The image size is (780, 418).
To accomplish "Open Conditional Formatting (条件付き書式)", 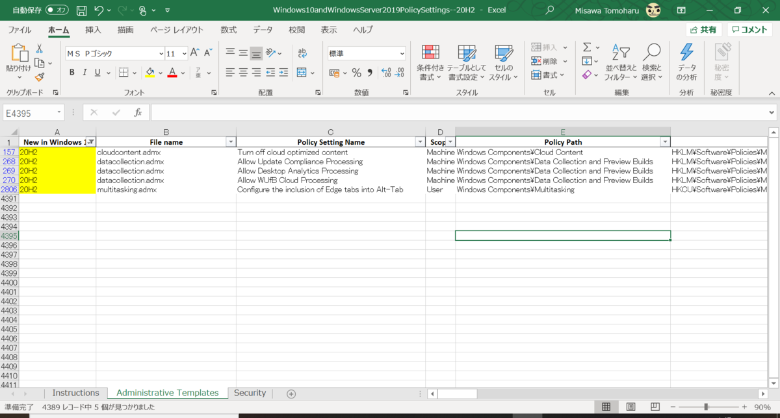I will coord(430,63).
